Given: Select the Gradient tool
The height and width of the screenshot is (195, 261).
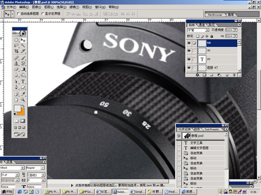Looking at the screenshot, I should click(23, 69).
